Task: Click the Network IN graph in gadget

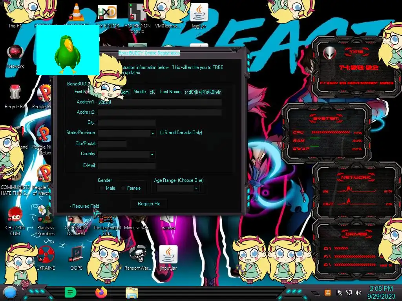Action: click(357, 189)
